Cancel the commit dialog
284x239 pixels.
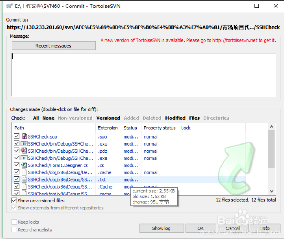click(x=233, y=228)
